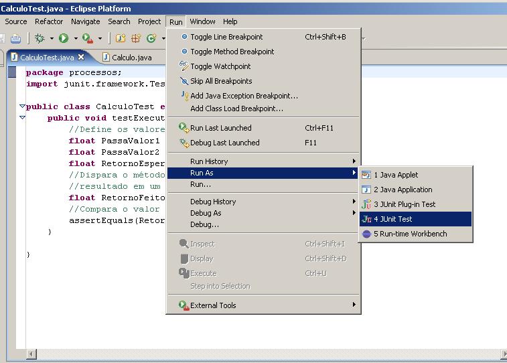Close the CalculoTest.java editor tab
This screenshot has width=507, height=363.
(81, 57)
